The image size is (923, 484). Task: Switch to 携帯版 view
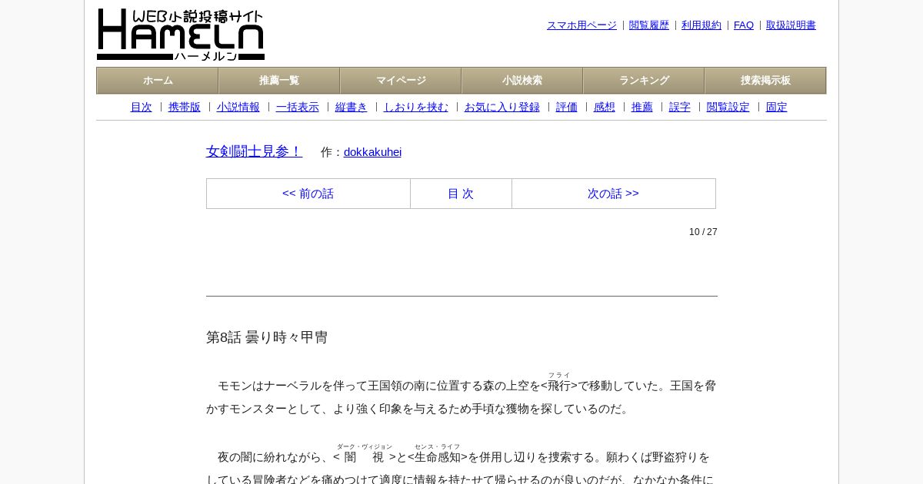click(185, 108)
